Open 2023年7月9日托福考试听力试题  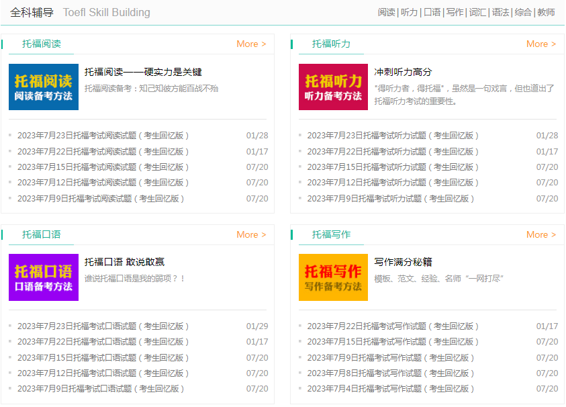[x=391, y=199]
